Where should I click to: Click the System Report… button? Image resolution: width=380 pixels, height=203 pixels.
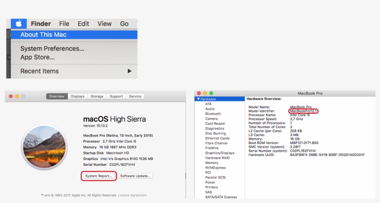click(x=98, y=176)
